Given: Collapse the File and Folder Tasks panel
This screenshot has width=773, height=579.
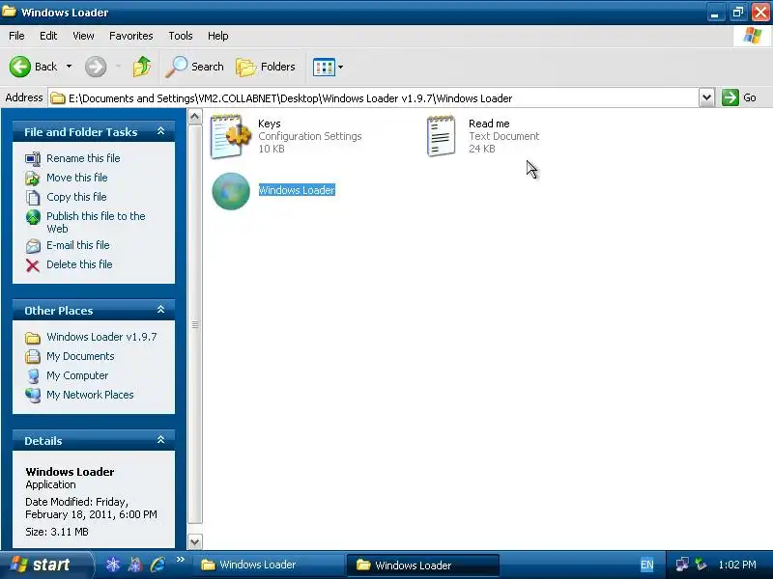Looking at the screenshot, I should pyautogui.click(x=160, y=131).
